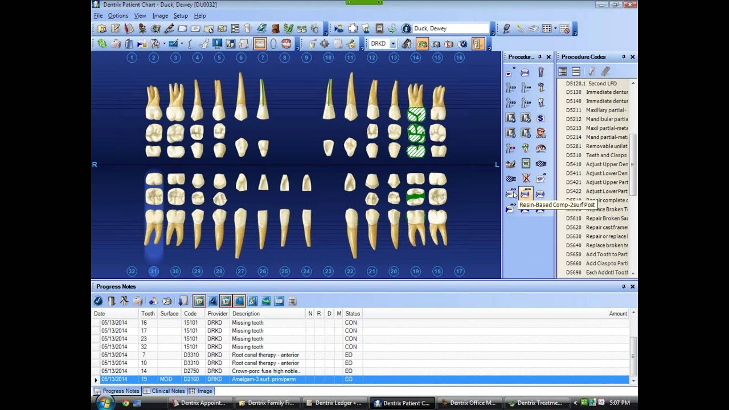Click the patient name field showing Duck, Dewey

point(450,28)
